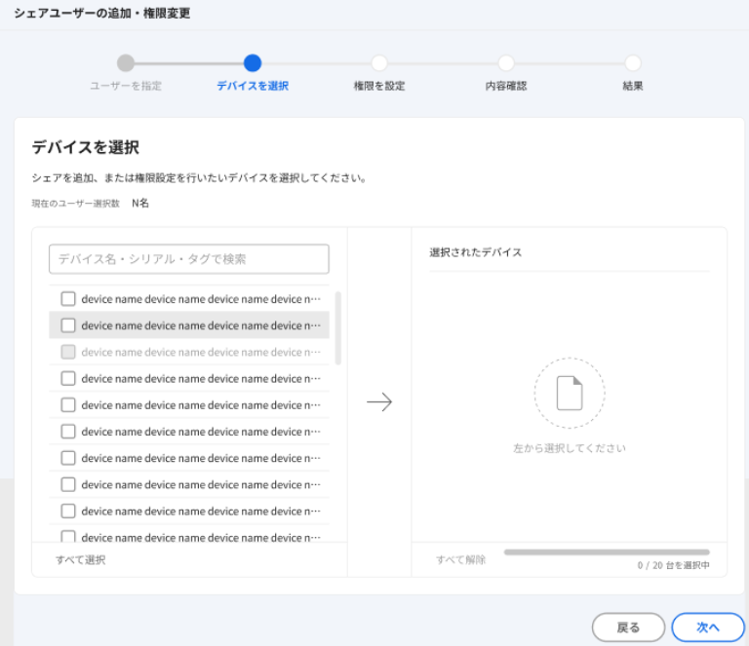This screenshot has width=749, height=646.
Task: Click the 選択されたデバイス heading
Action: 475,252
